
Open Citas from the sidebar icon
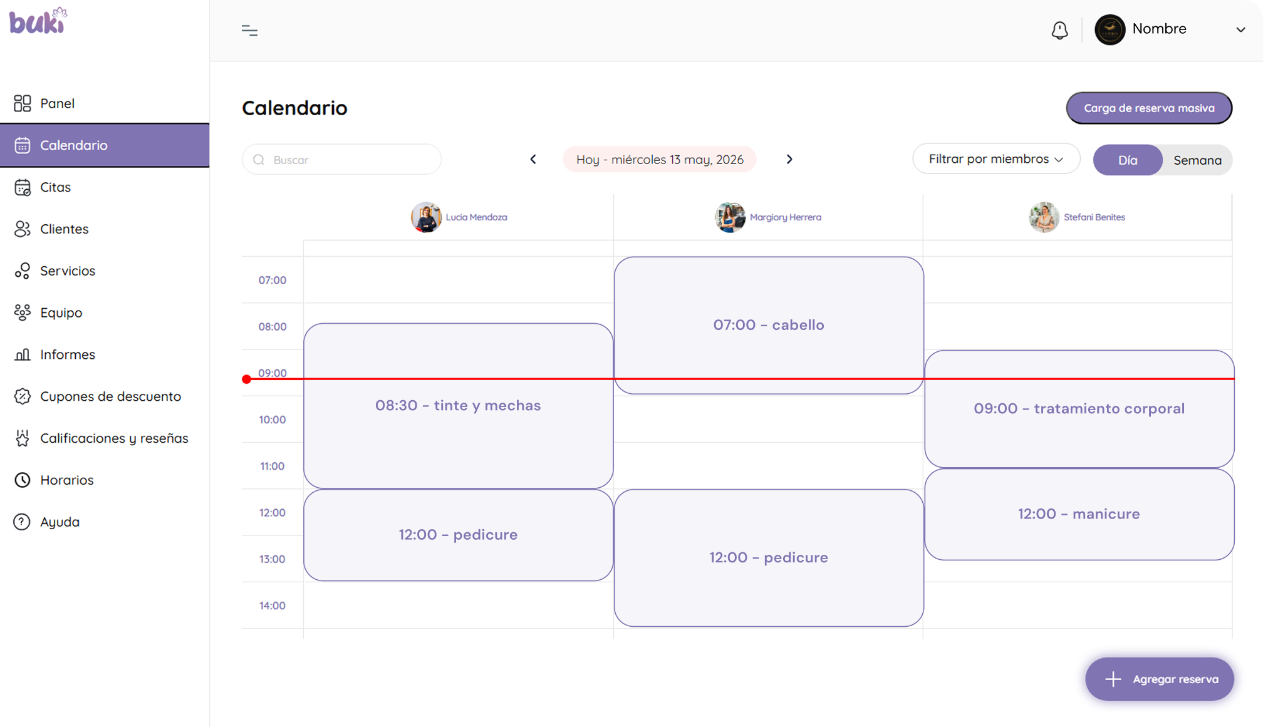click(x=23, y=187)
